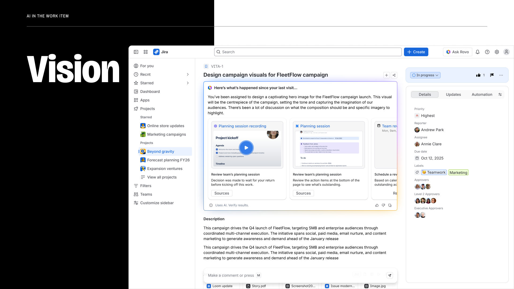The height and width of the screenshot is (289, 514).
Task: Open the settings gear icon
Action: tap(497, 52)
